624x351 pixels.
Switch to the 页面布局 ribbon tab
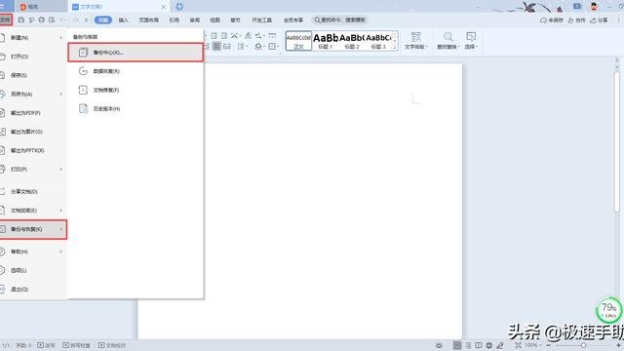coord(148,19)
